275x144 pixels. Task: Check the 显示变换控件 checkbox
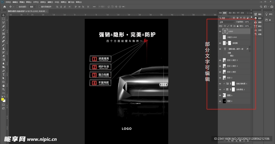click(x=39, y=6)
